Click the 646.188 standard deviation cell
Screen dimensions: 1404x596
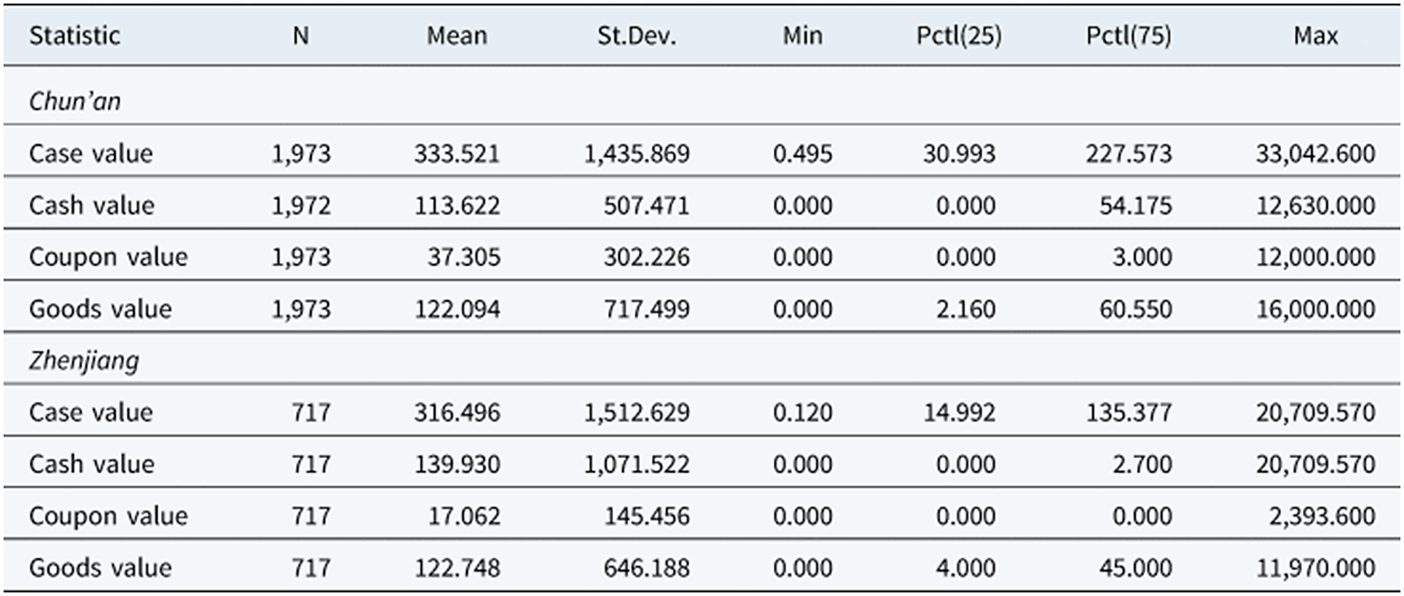[646, 568]
